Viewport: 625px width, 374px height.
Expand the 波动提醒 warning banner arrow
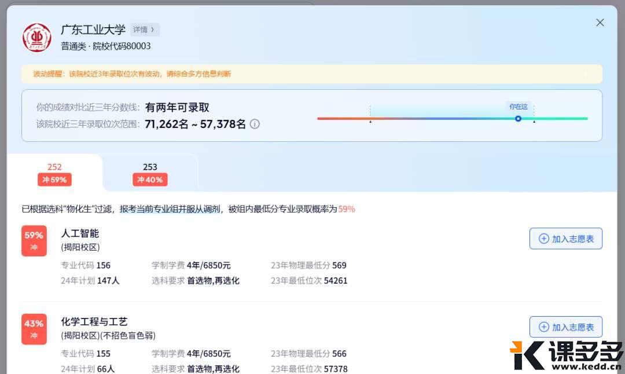tap(586, 74)
